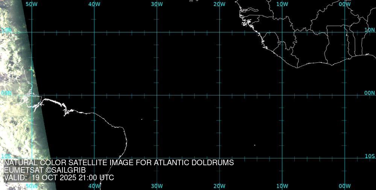Select the bottom 30W longitude label
Screen dimensions: 376x190
(x=157, y=186)
